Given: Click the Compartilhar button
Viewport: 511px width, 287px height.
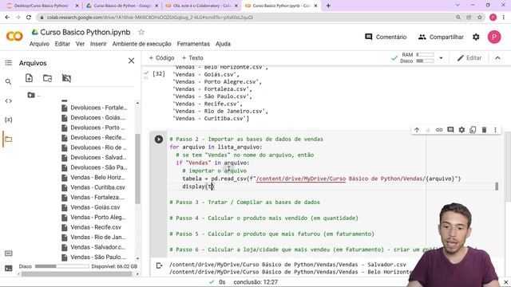Looking at the screenshot, I should tap(441, 37).
